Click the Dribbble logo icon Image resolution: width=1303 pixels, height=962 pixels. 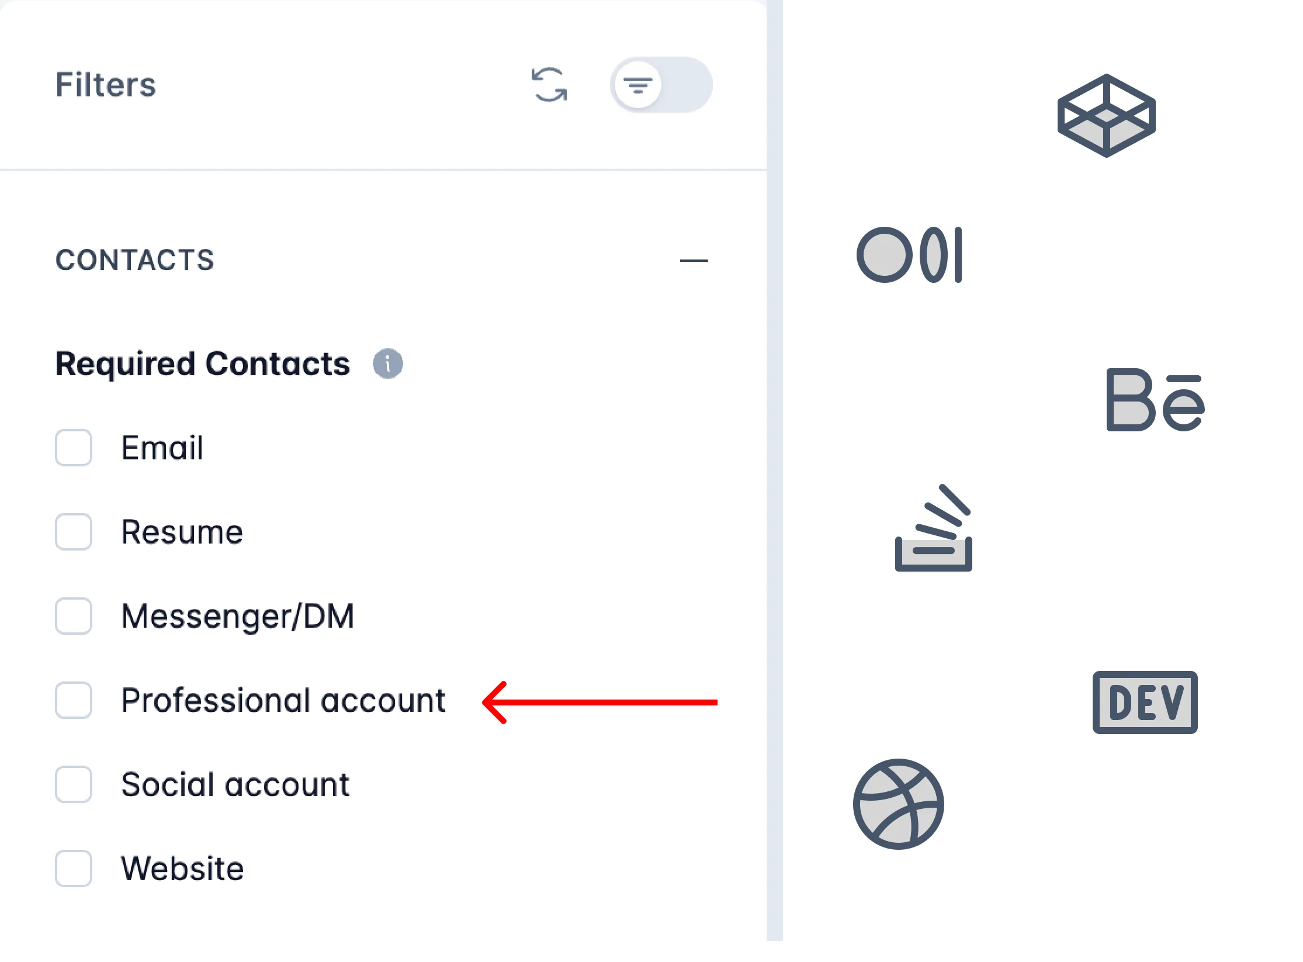(x=899, y=804)
